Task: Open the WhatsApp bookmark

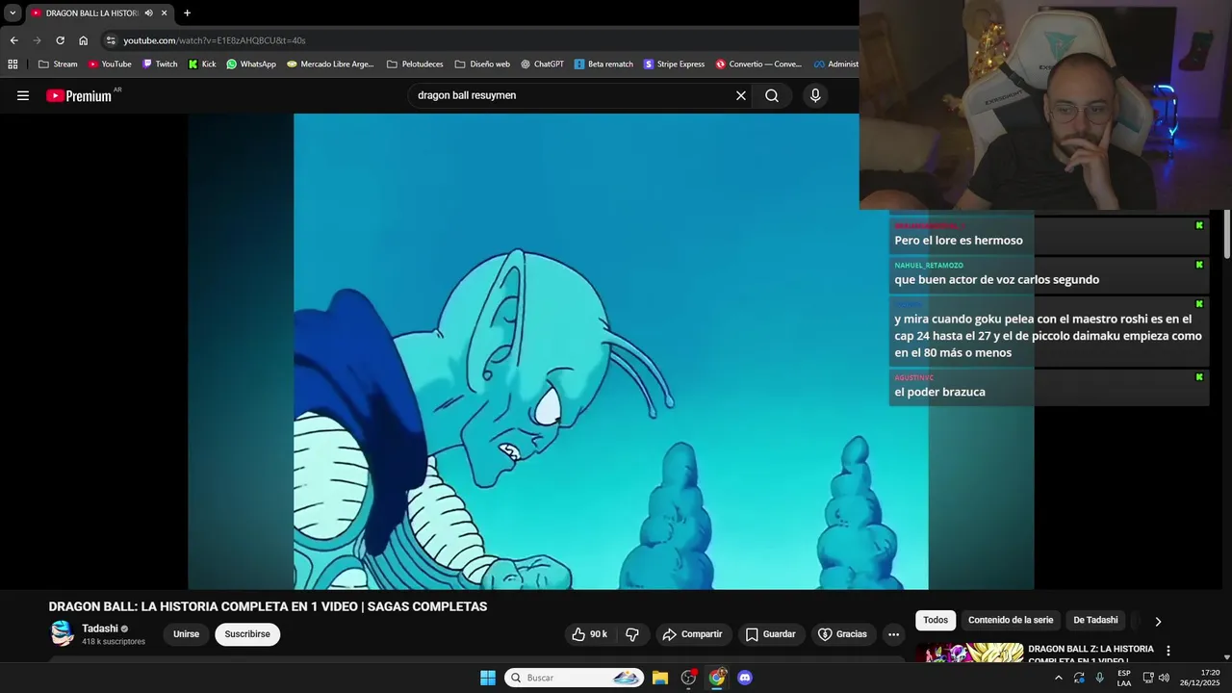Action: click(251, 64)
